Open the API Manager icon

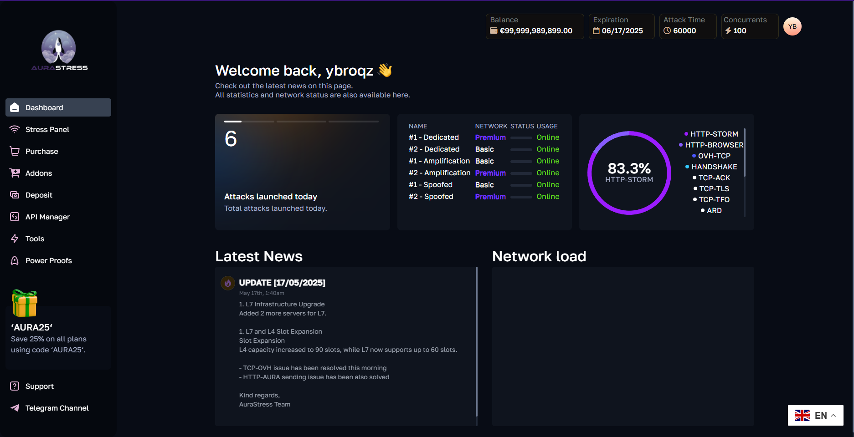pyautogui.click(x=15, y=217)
